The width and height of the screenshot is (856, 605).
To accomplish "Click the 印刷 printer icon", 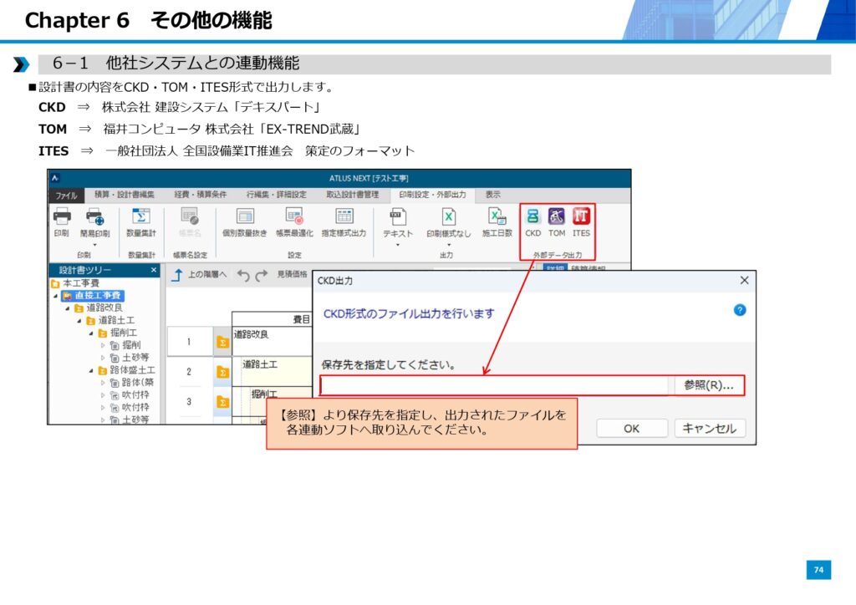I will [62, 218].
